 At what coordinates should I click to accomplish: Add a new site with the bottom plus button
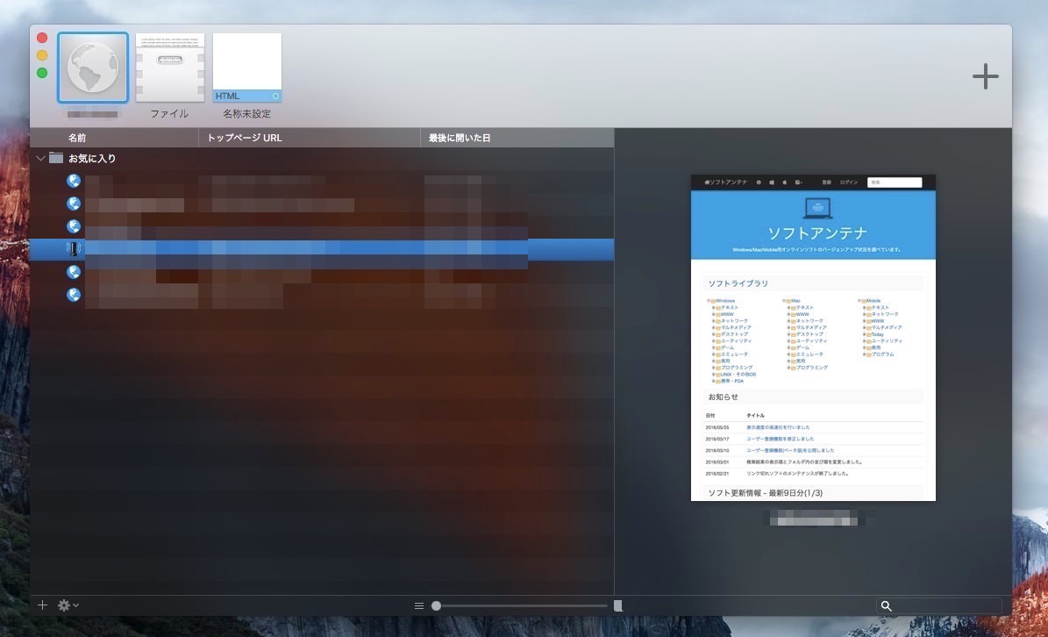42,605
